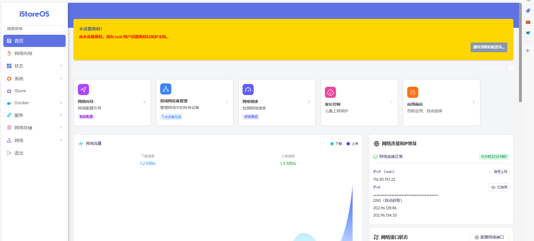Image resolution: width=534 pixels, height=241 pixels.
Task: Click the jump to password configuration button
Action: coord(489,47)
